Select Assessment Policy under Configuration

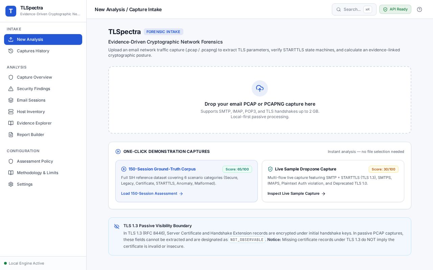click(43, 161)
